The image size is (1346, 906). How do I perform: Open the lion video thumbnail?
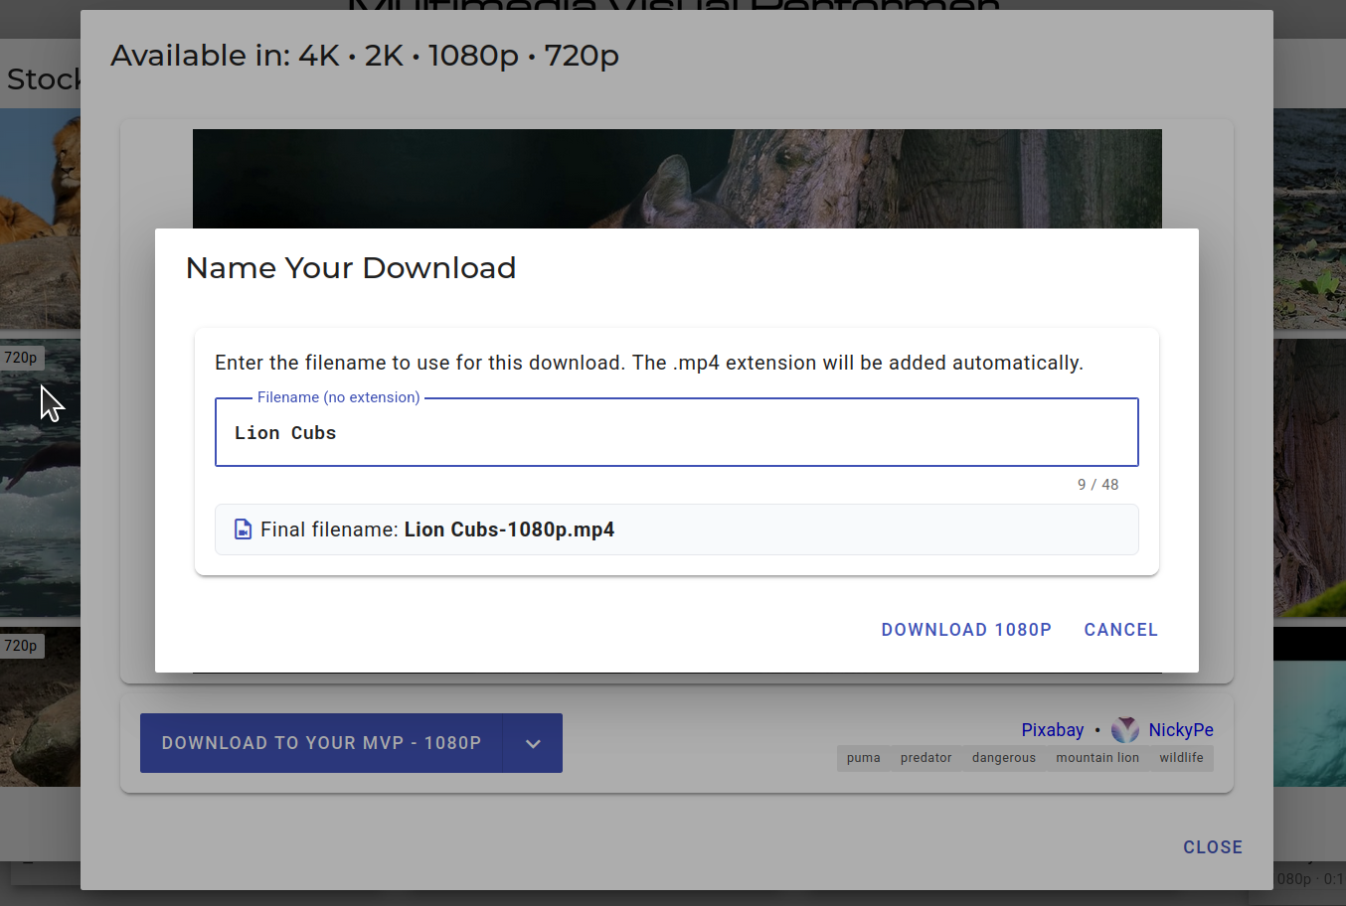40,219
